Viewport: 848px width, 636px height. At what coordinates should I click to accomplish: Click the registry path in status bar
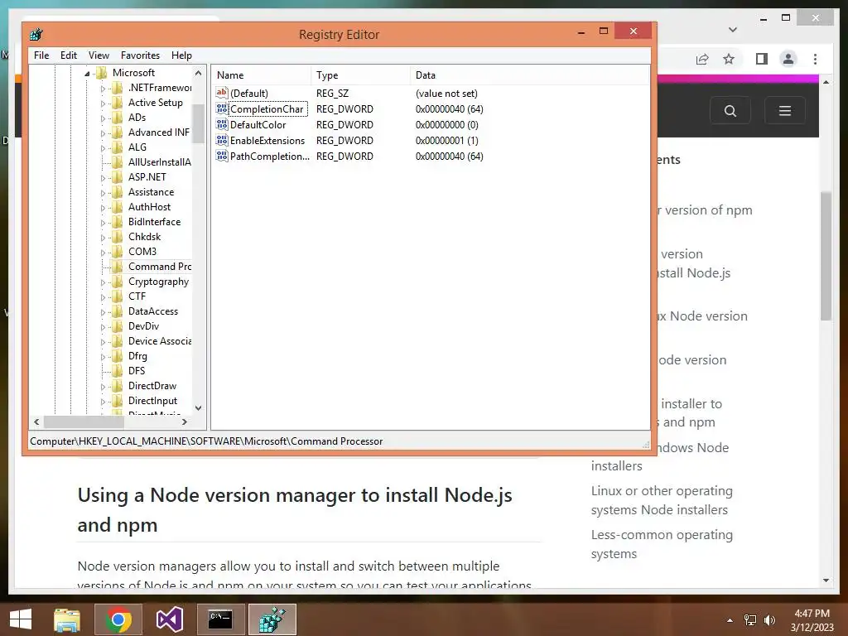pos(206,441)
